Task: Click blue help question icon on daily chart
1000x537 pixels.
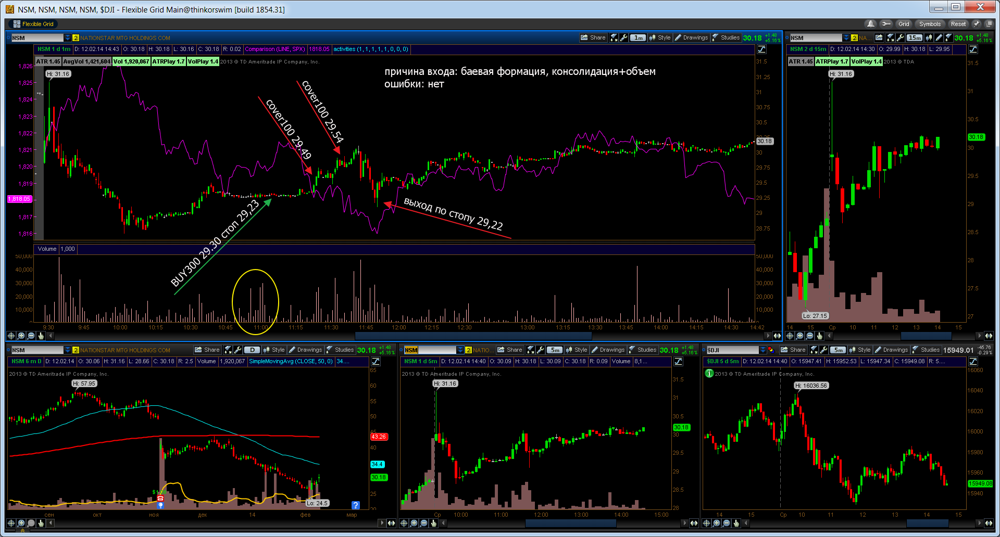Action: tap(355, 505)
